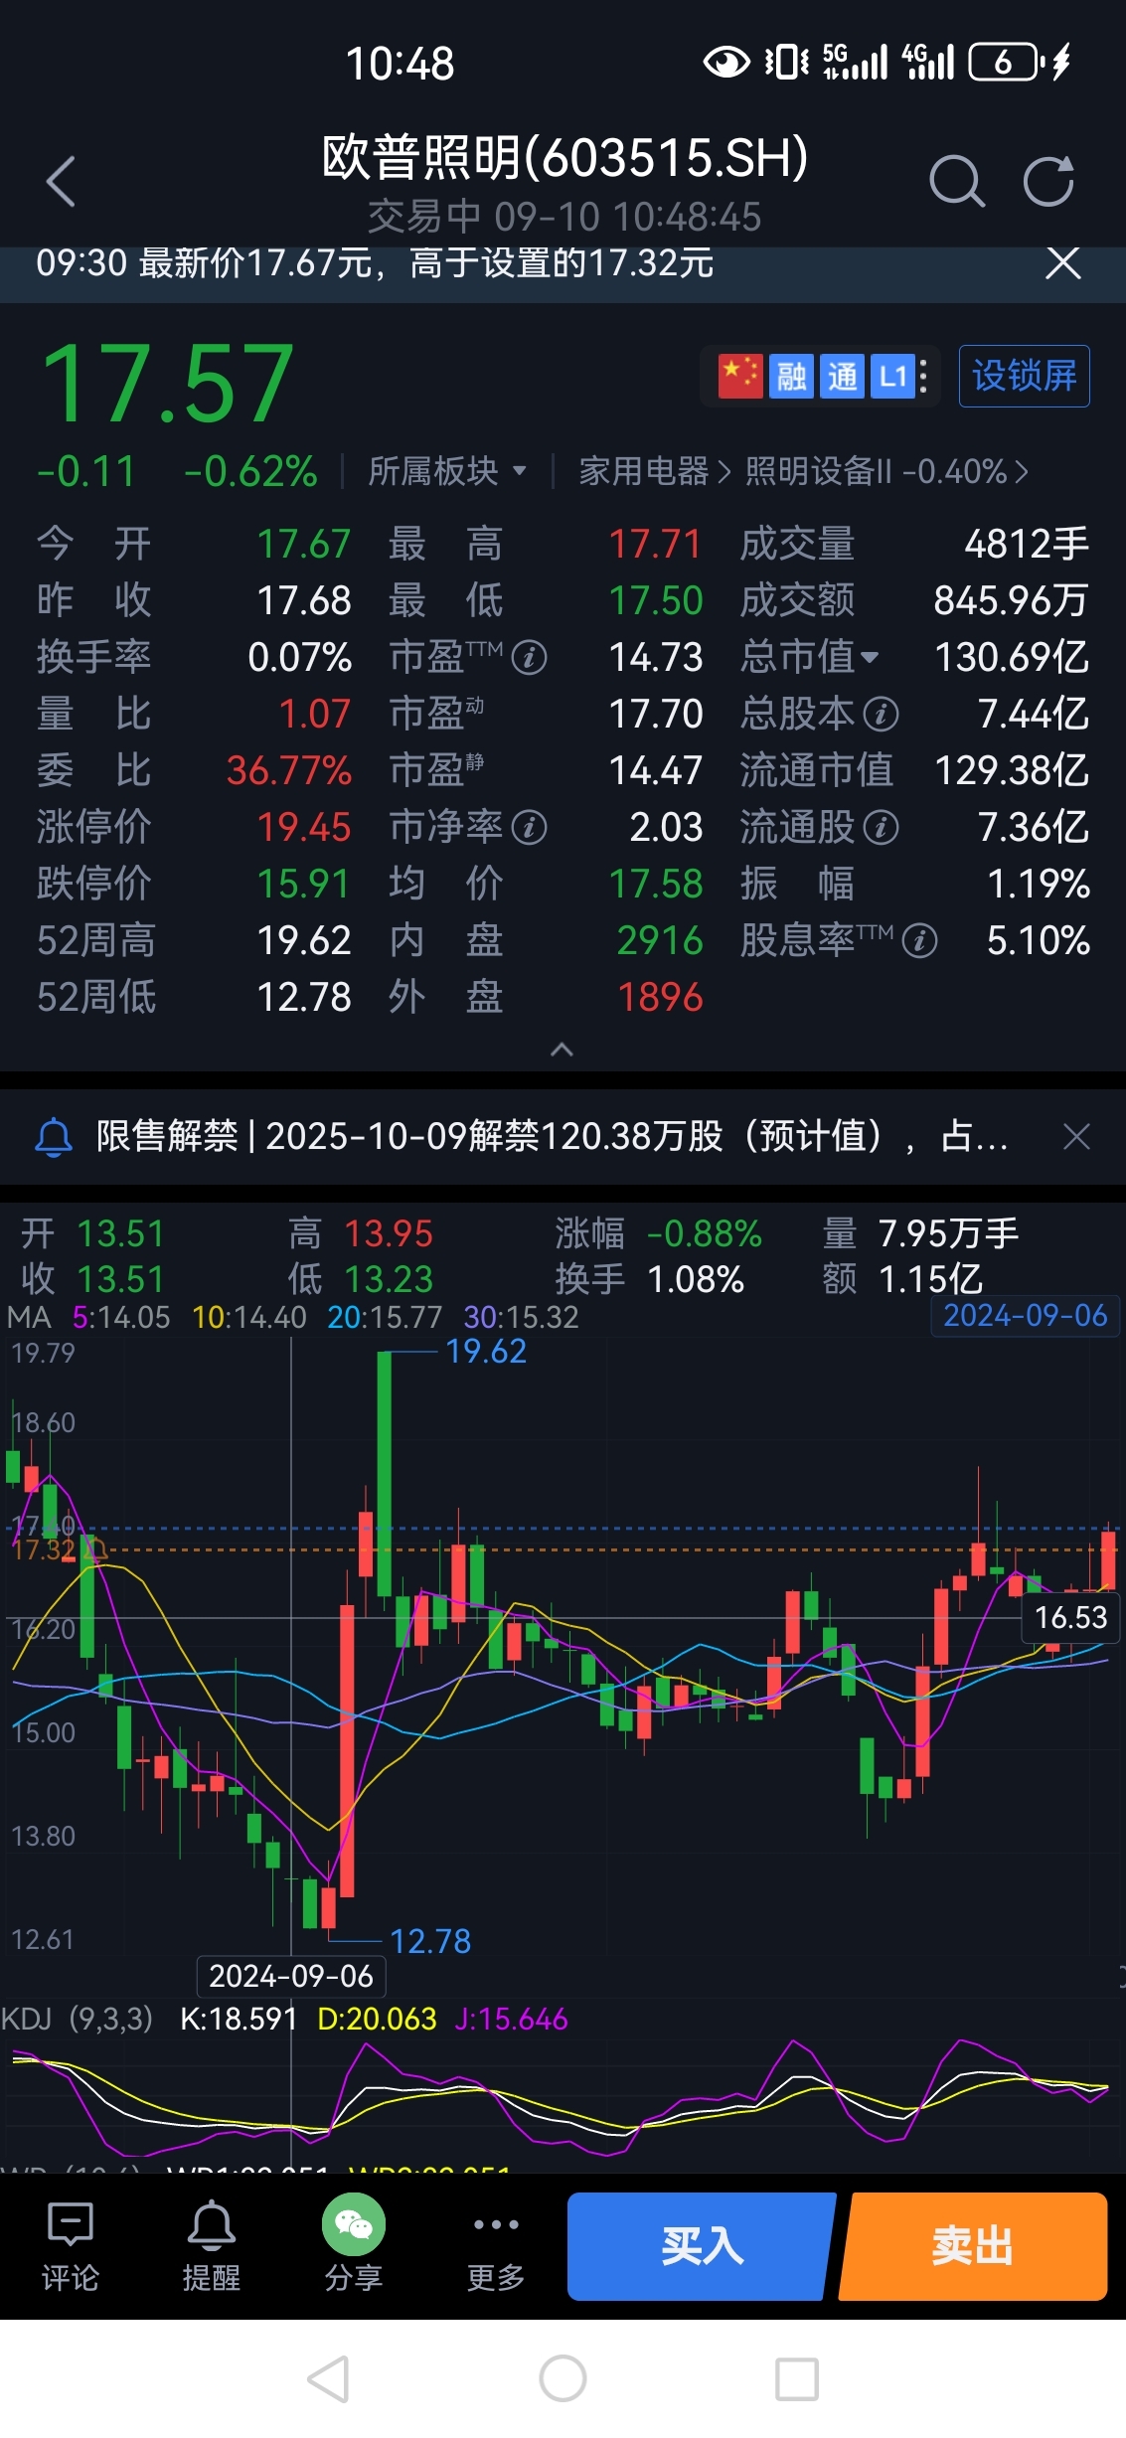Tap current price 17.57

[167, 384]
